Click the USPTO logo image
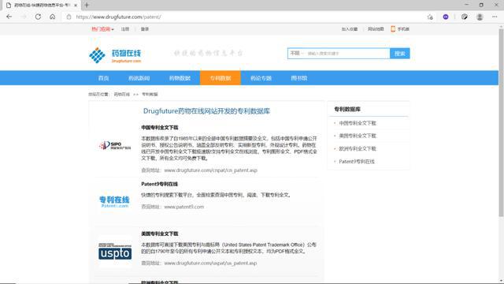 click(x=115, y=252)
